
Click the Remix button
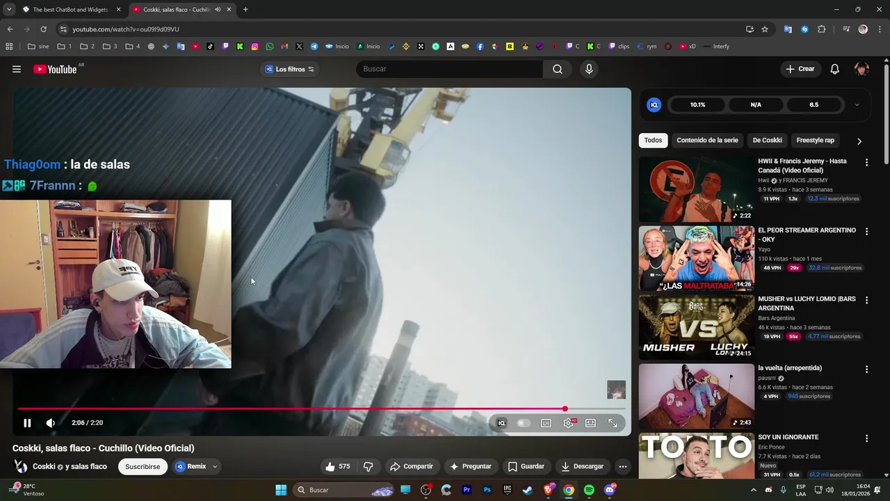tap(191, 466)
